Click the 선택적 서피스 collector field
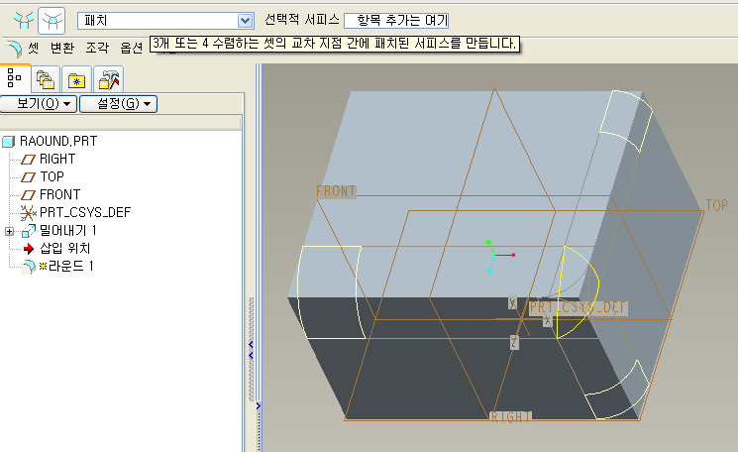 pos(395,21)
